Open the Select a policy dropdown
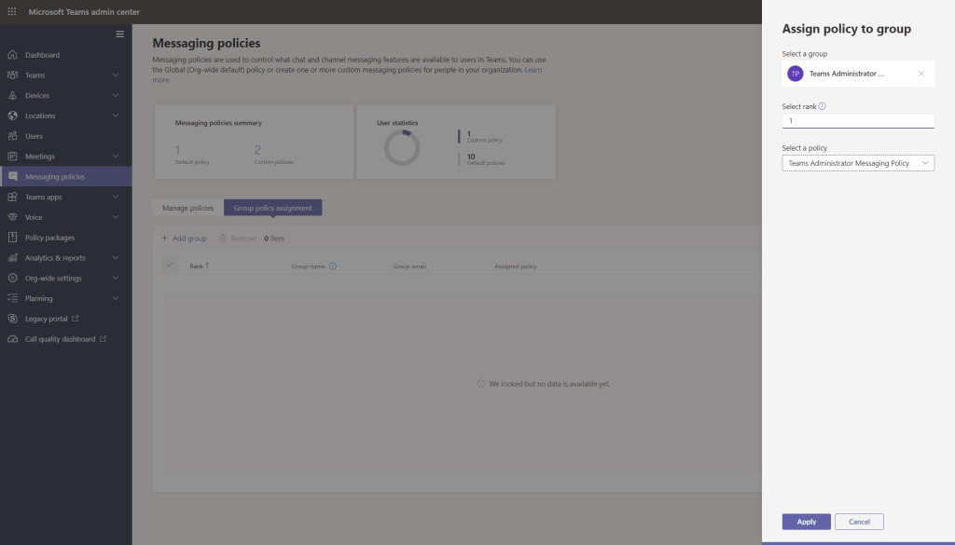 858,163
